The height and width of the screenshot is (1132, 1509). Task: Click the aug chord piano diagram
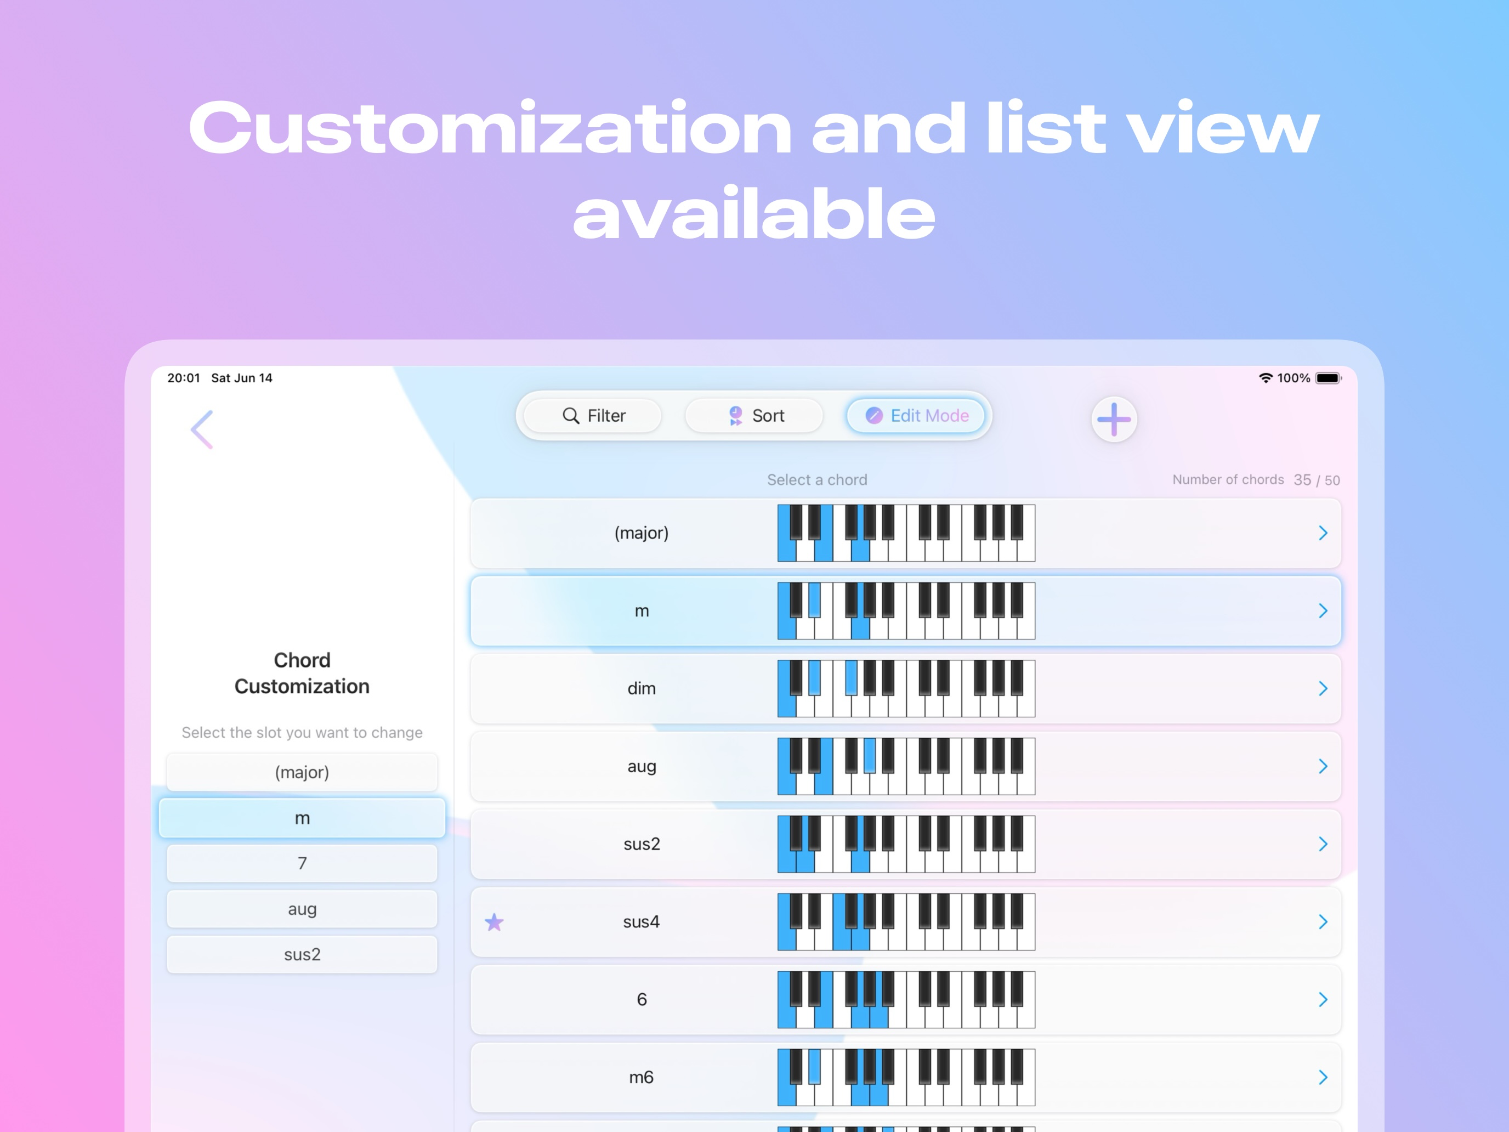click(x=906, y=766)
